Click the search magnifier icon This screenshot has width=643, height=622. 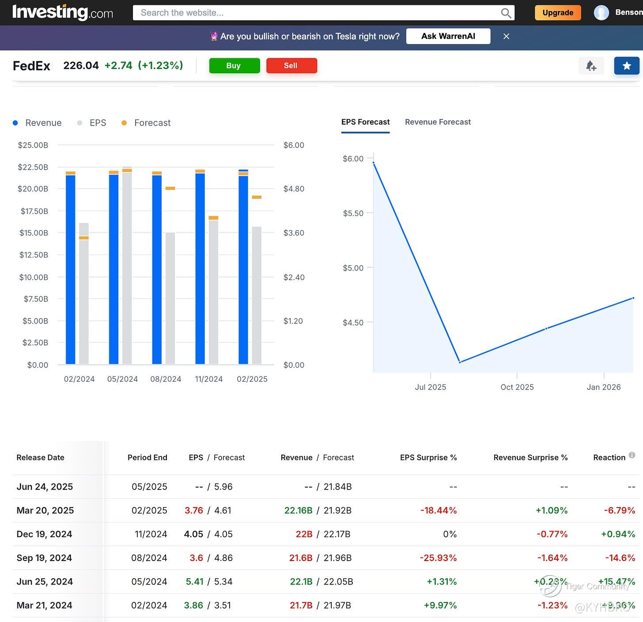click(x=506, y=13)
